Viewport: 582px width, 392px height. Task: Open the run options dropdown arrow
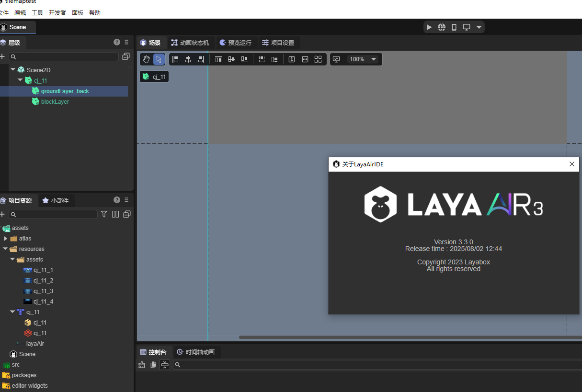click(x=479, y=27)
